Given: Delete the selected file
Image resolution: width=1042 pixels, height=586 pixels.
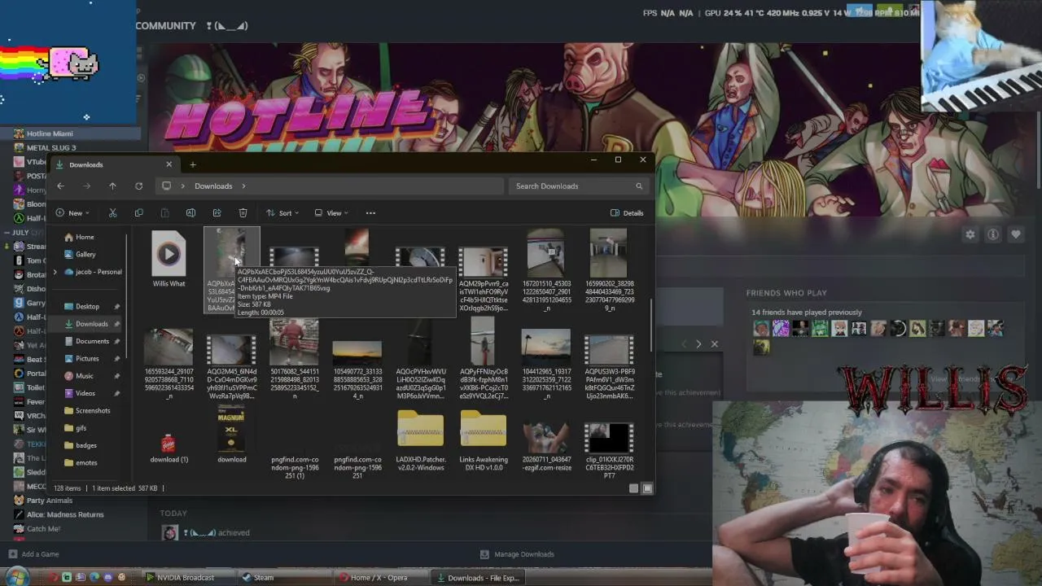Looking at the screenshot, I should (x=243, y=213).
